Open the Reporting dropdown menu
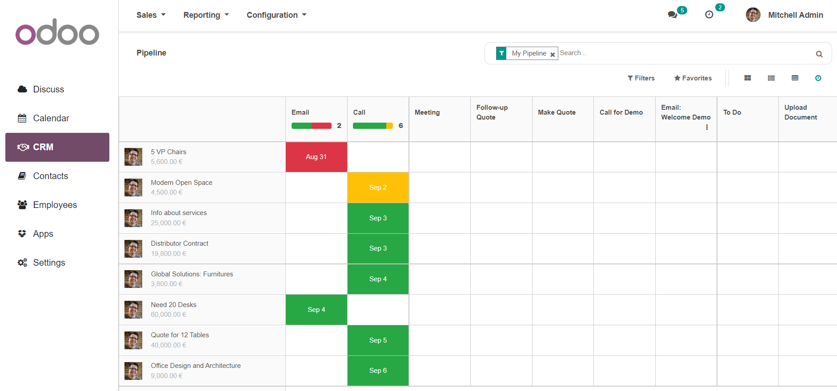Viewport: 837px width, 391px height. tap(206, 15)
